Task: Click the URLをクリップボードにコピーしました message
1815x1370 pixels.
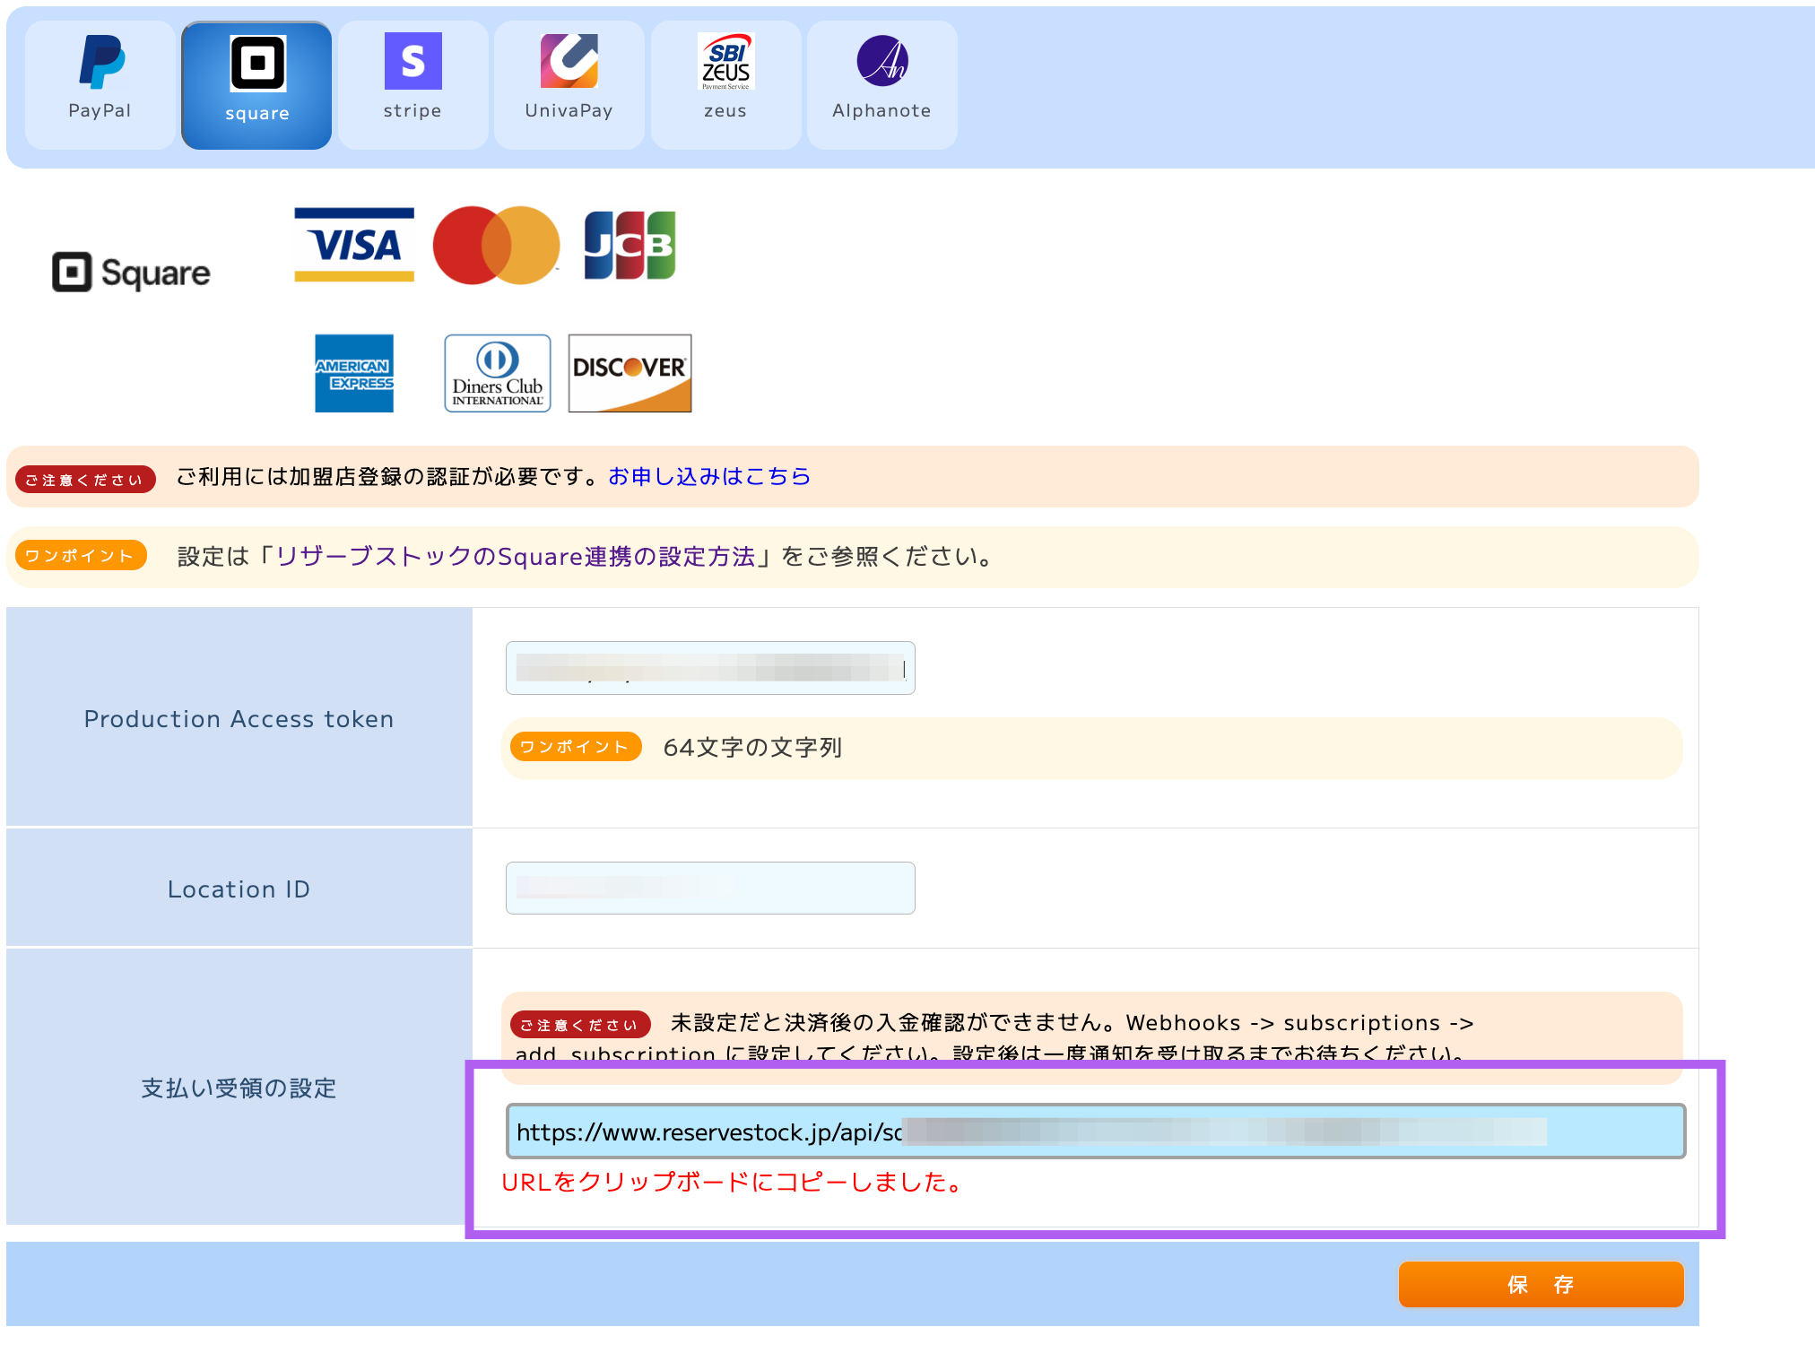Action: [x=733, y=1183]
